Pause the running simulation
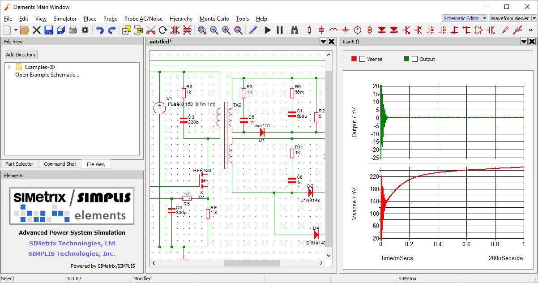538x283 pixels. (280, 30)
